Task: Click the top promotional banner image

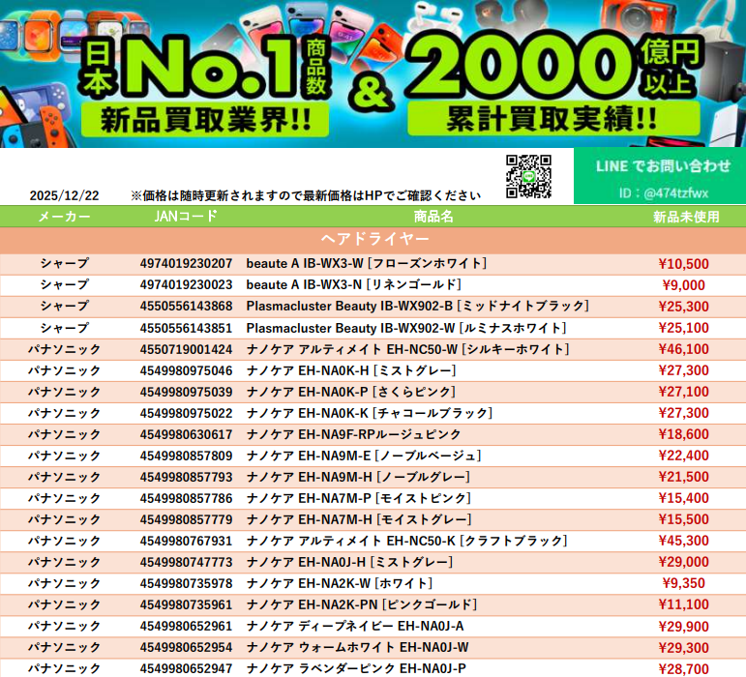Action: [373, 74]
